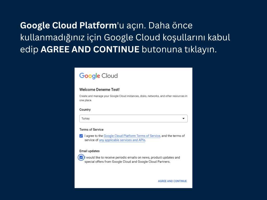Click the 'Email updates' section label
Screen dimensions: 267x200
89,151
